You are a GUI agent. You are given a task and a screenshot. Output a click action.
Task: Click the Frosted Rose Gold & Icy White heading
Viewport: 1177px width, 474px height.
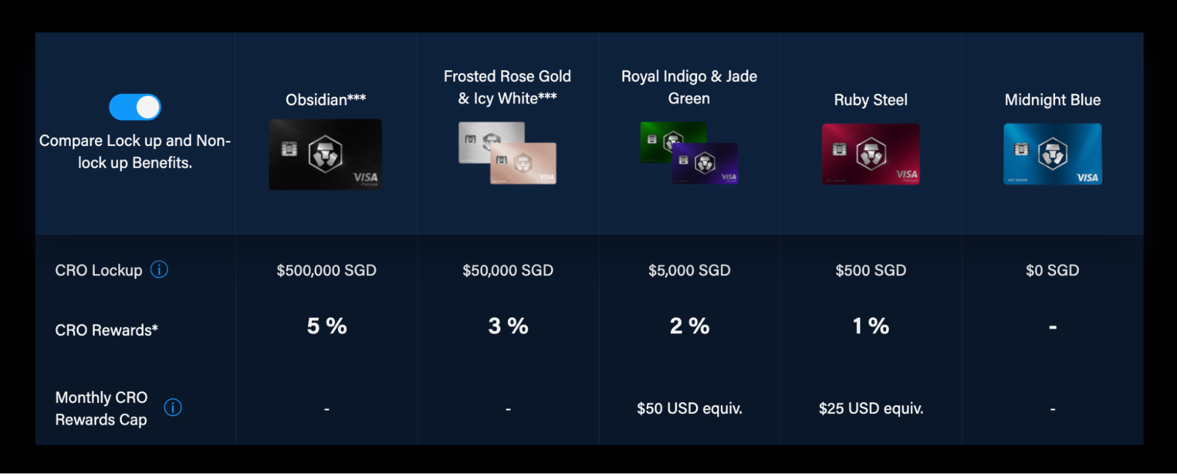507,87
